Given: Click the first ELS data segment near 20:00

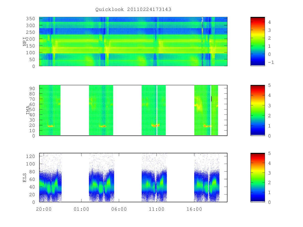Looking at the screenshot, I should point(50,178).
